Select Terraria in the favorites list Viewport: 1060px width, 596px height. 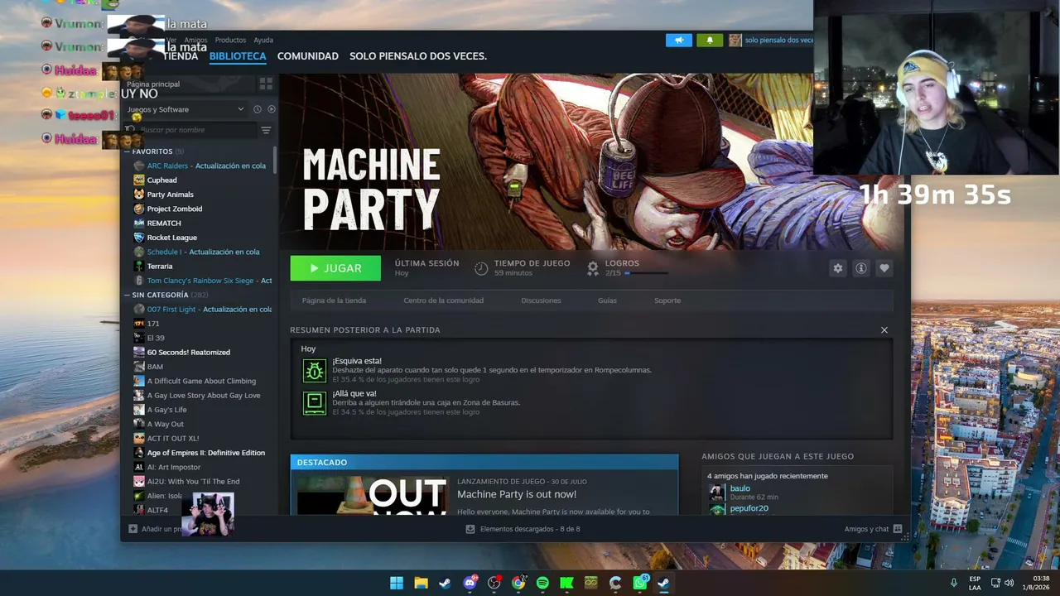[x=160, y=267]
